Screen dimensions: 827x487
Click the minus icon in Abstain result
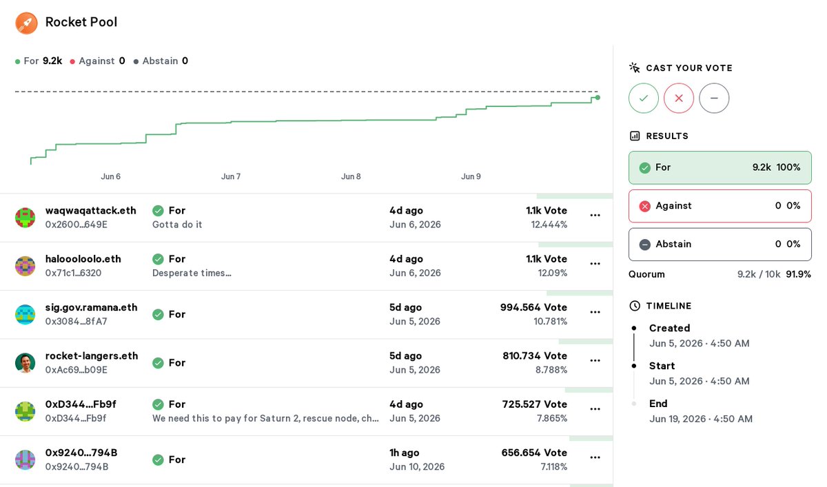pyautogui.click(x=645, y=245)
